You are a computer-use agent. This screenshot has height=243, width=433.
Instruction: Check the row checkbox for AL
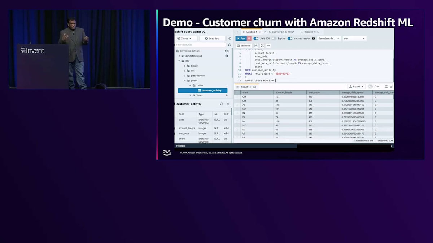click(237, 105)
